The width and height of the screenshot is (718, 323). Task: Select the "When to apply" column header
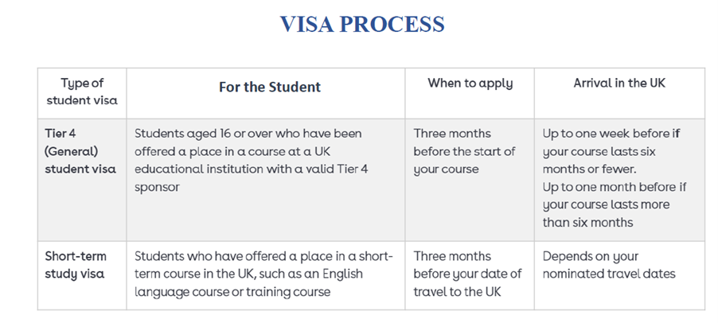(470, 83)
